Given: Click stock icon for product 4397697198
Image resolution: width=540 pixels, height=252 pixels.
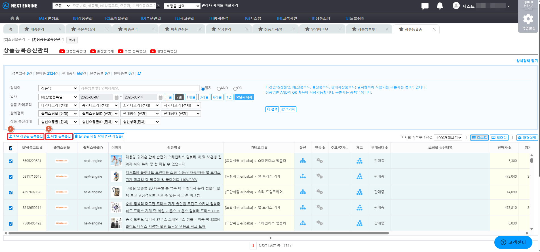Looking at the screenshot, I should coord(359,192).
